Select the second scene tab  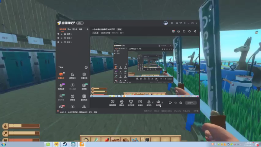coord(69,29)
